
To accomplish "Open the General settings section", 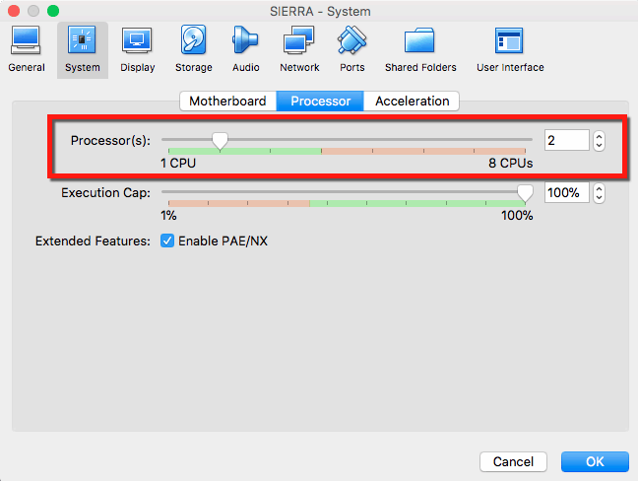I will [26, 49].
